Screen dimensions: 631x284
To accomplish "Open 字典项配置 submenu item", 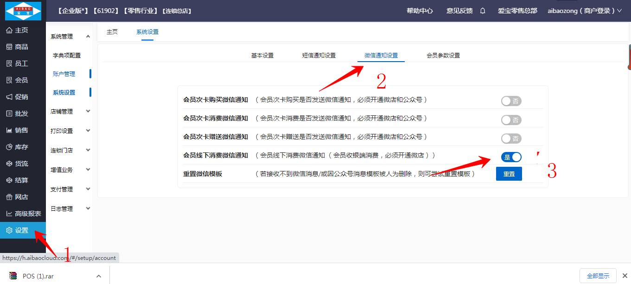I will coord(67,55).
